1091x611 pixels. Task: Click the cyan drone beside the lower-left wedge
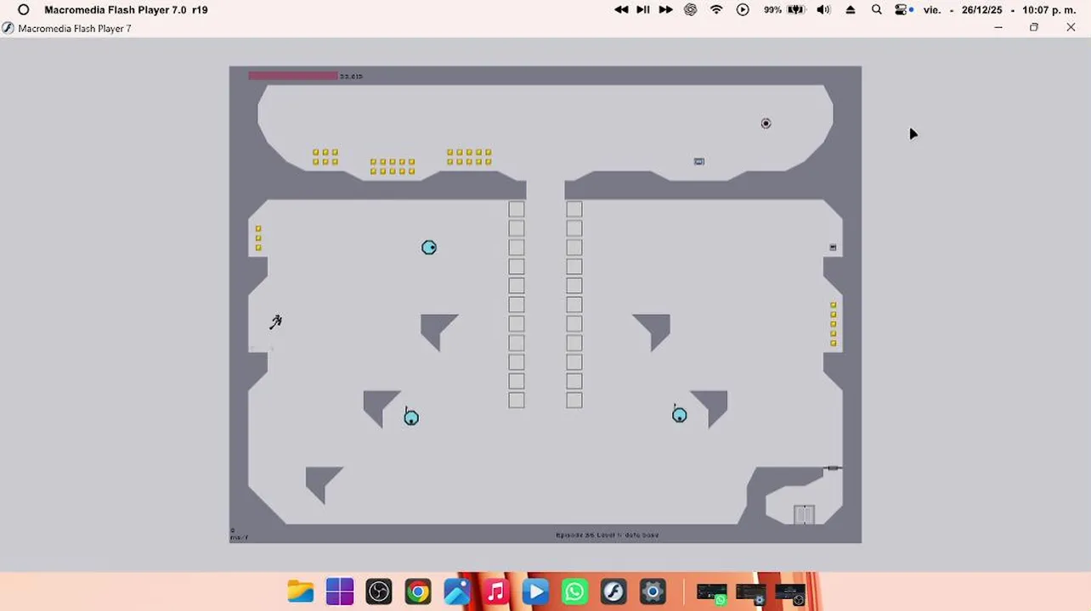coord(411,417)
